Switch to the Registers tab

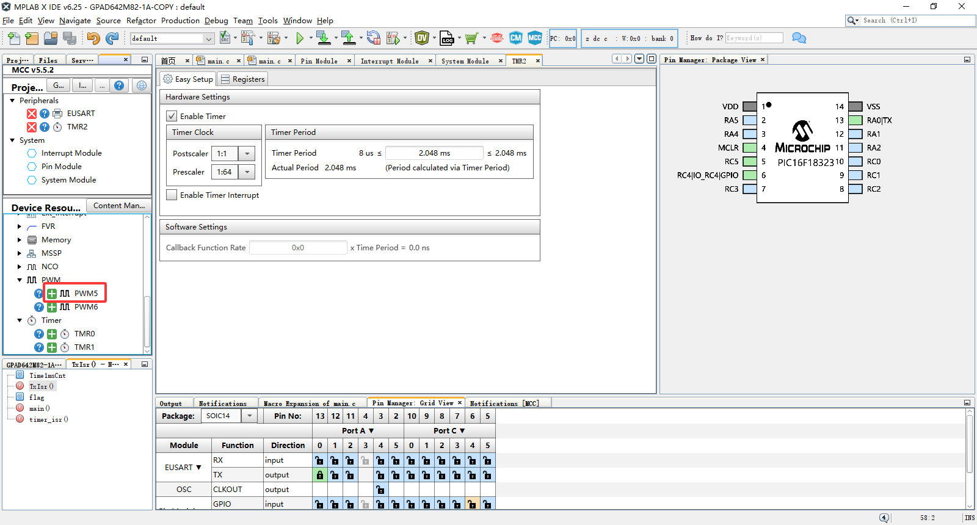pos(243,79)
